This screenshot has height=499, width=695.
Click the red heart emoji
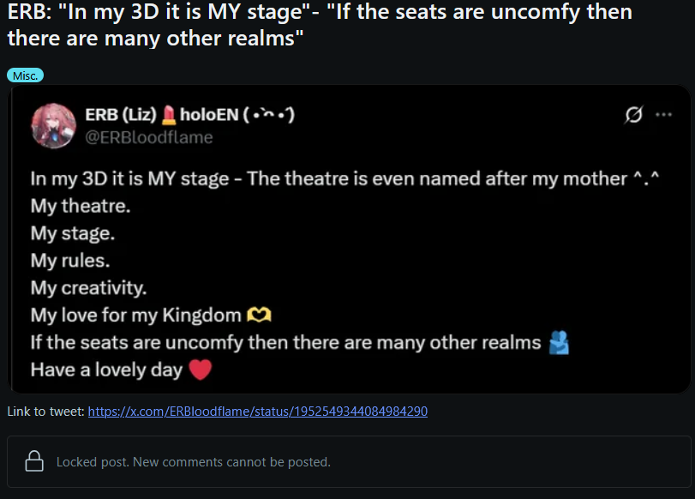click(200, 370)
